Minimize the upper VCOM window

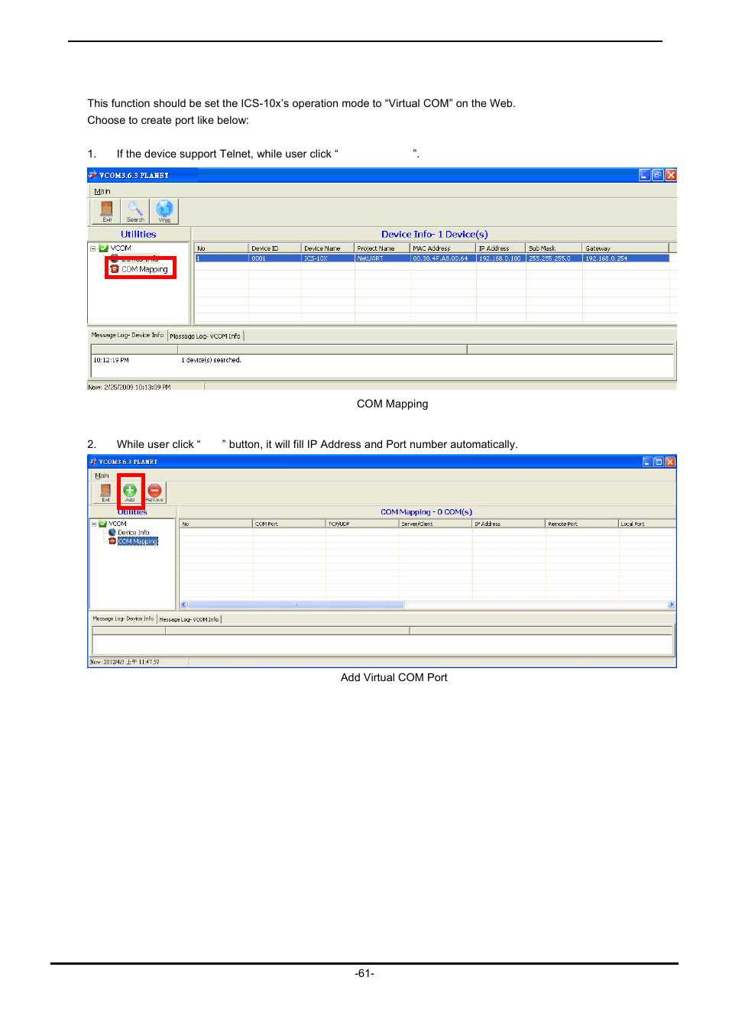(x=645, y=175)
